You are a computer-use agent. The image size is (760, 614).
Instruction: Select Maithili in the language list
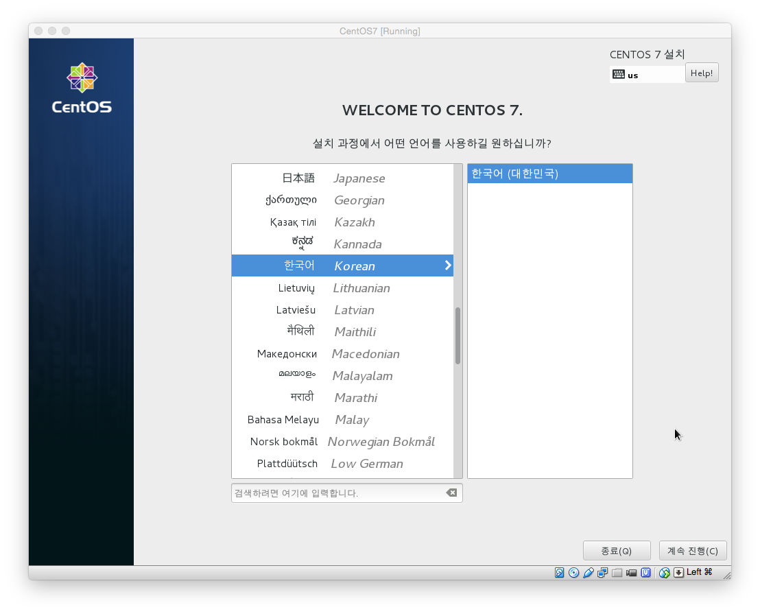(343, 331)
